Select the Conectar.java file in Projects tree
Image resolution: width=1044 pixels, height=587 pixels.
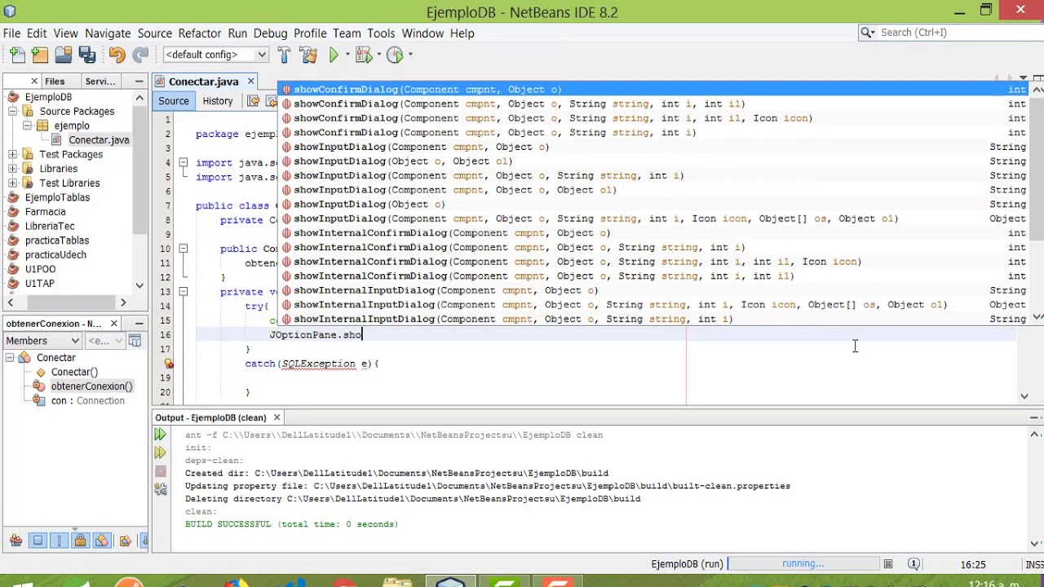tap(99, 140)
